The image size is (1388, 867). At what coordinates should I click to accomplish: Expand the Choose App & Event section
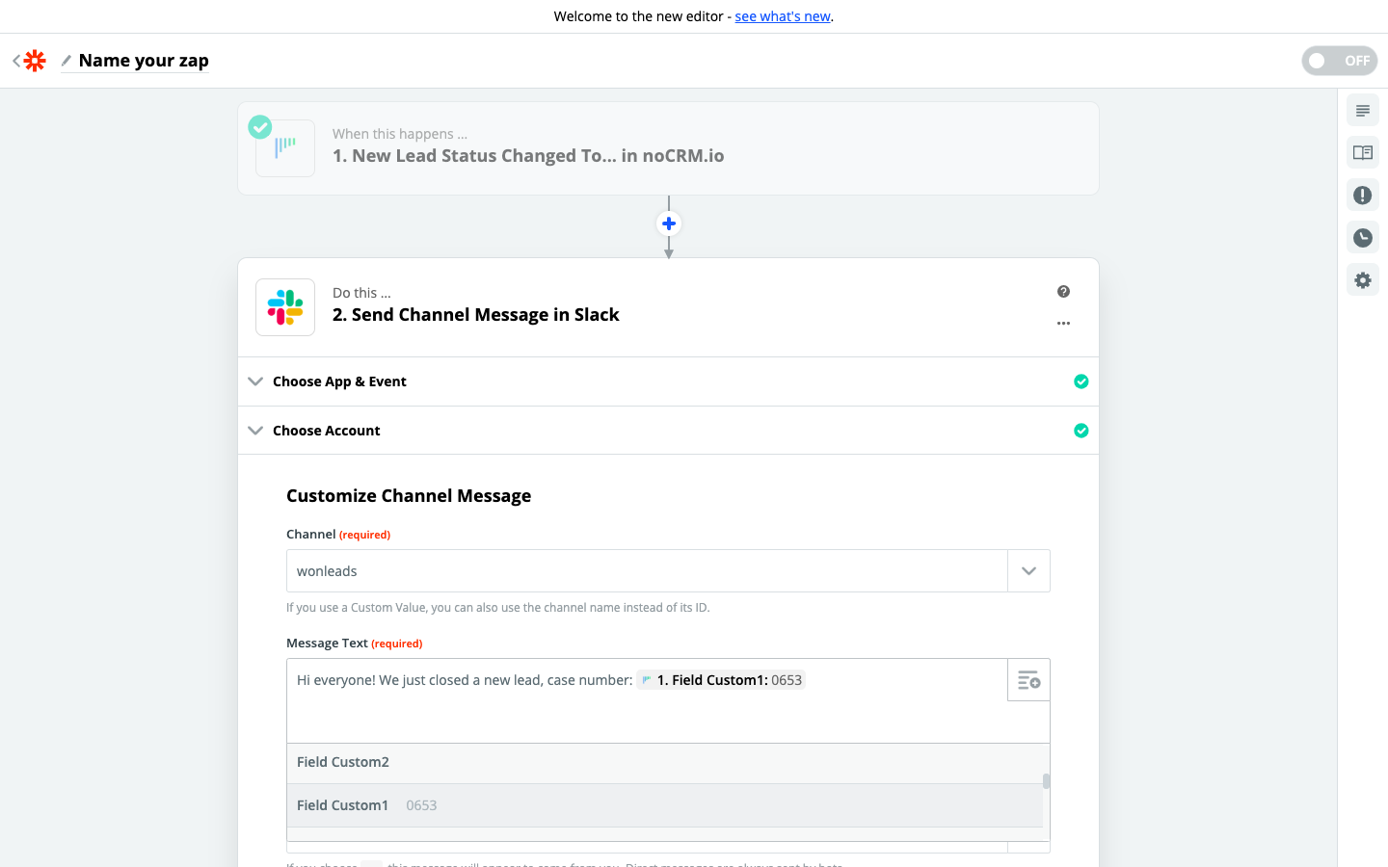pos(339,381)
